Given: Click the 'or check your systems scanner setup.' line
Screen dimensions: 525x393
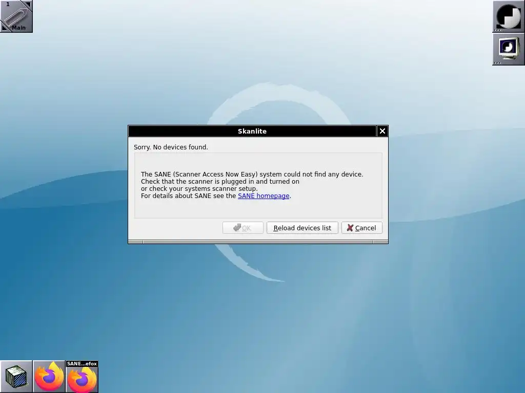Looking at the screenshot, I should pyautogui.click(x=199, y=188).
